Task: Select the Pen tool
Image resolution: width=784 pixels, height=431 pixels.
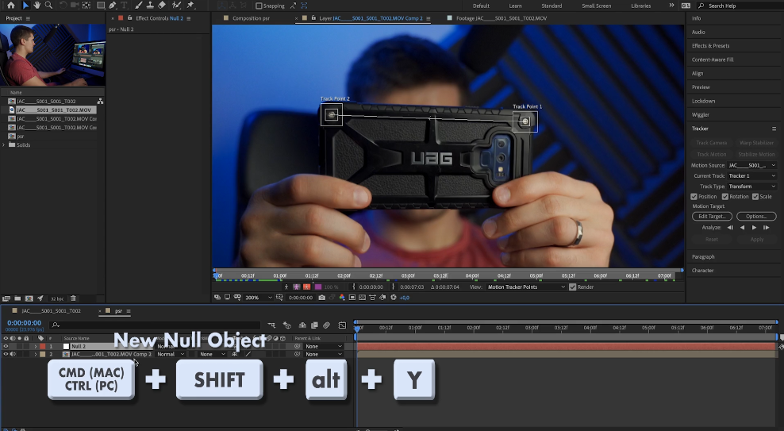Action: click(x=113, y=5)
